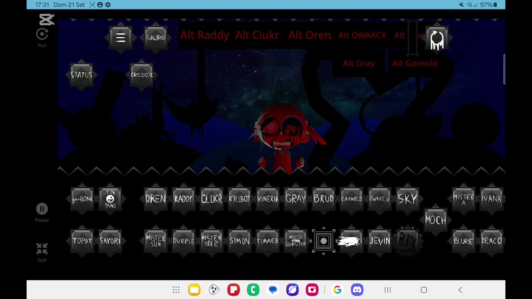
Task: Pause the screen recording
Action: (x=42, y=213)
